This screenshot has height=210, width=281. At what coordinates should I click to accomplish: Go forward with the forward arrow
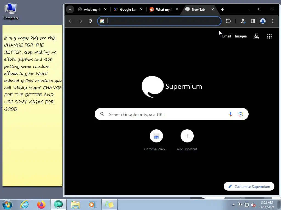[80, 21]
